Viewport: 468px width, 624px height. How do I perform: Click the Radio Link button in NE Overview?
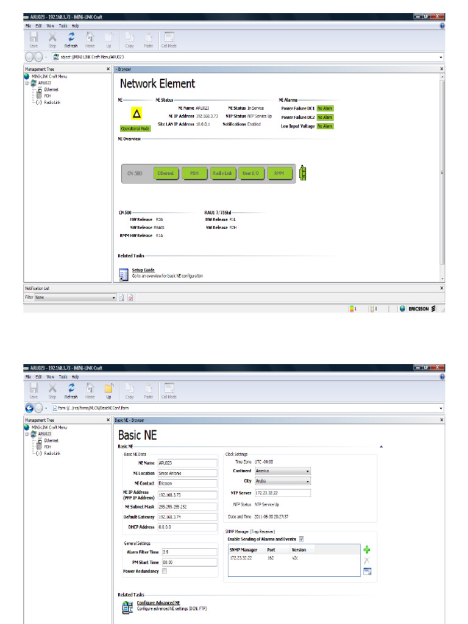(x=222, y=173)
